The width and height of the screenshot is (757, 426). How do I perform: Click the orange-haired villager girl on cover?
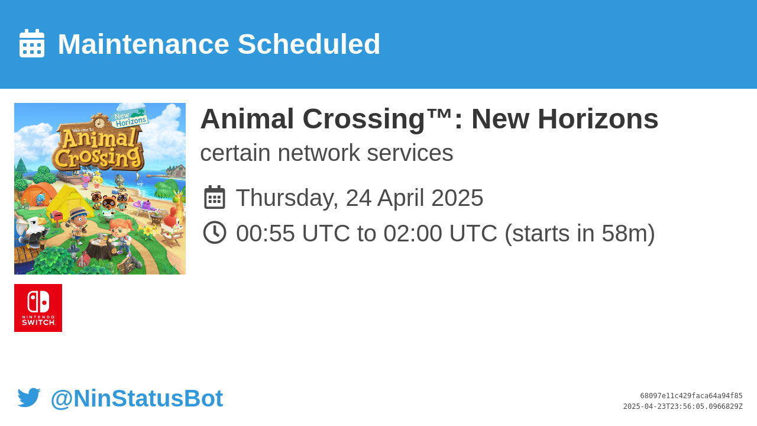coord(121,237)
